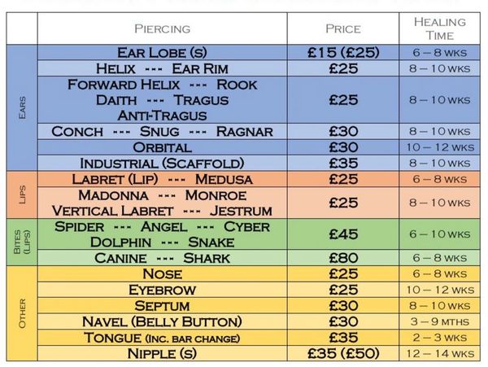Click the vertical Ears category label
This screenshot has width=488, height=367.
22,107
